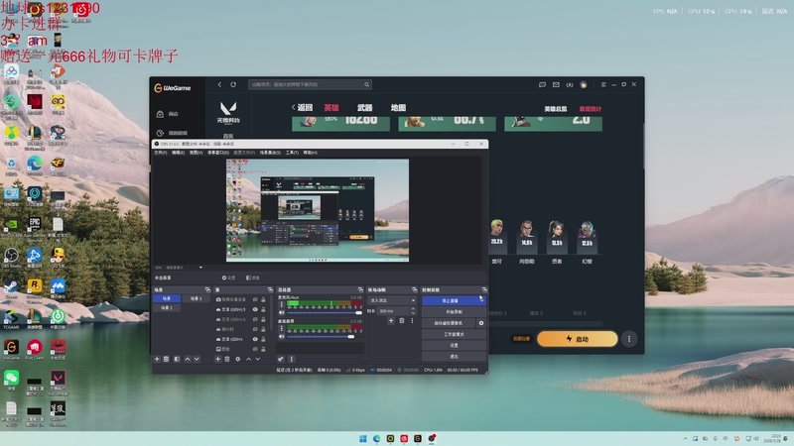This screenshot has height=446, width=794.
Task: Open WeGame chat messages icon
Action: 542,84
